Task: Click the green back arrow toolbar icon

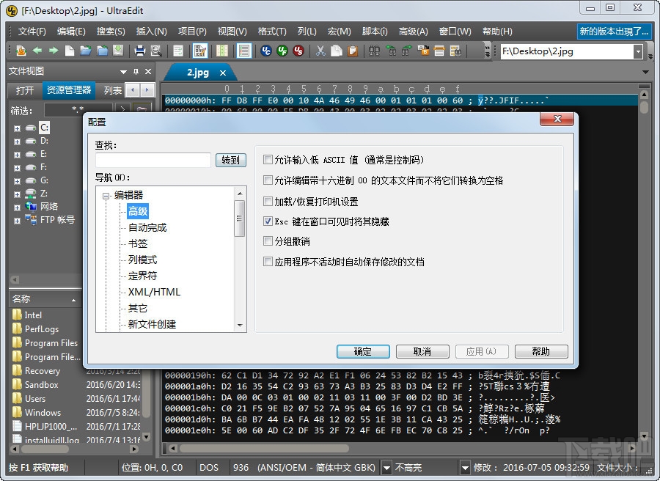Action: (x=37, y=51)
